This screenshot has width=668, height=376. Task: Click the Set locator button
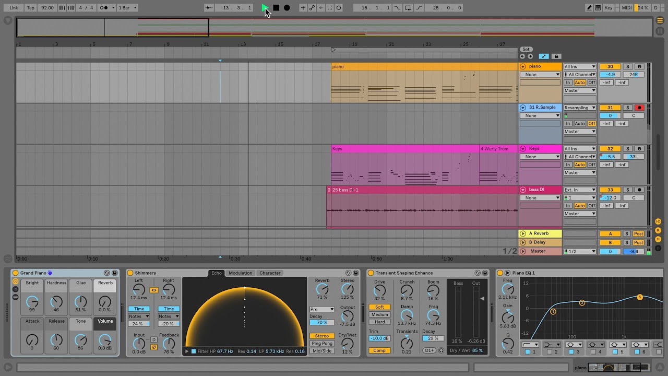526,50
